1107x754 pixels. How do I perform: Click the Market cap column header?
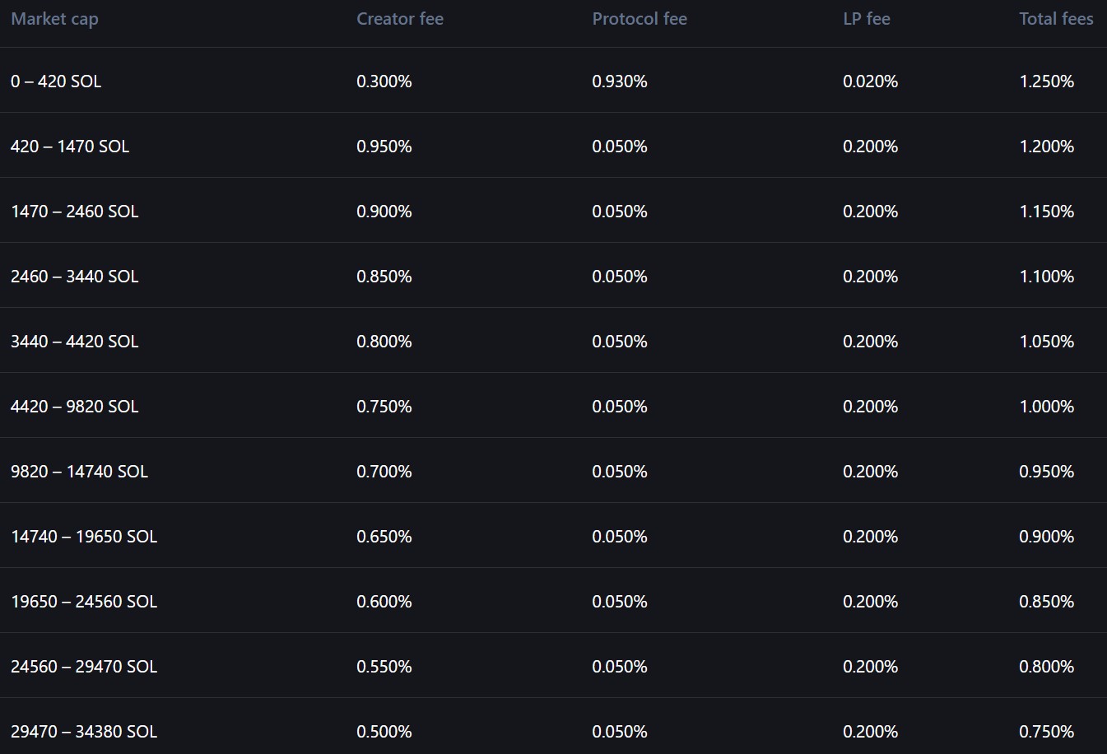[x=54, y=19]
